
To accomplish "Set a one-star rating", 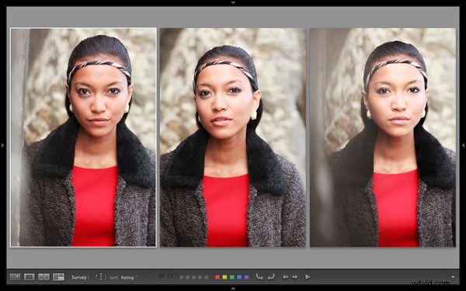I will pos(181,277).
